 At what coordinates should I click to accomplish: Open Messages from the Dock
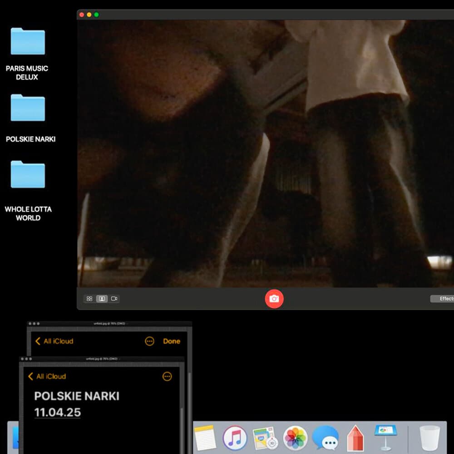pyautogui.click(x=325, y=438)
